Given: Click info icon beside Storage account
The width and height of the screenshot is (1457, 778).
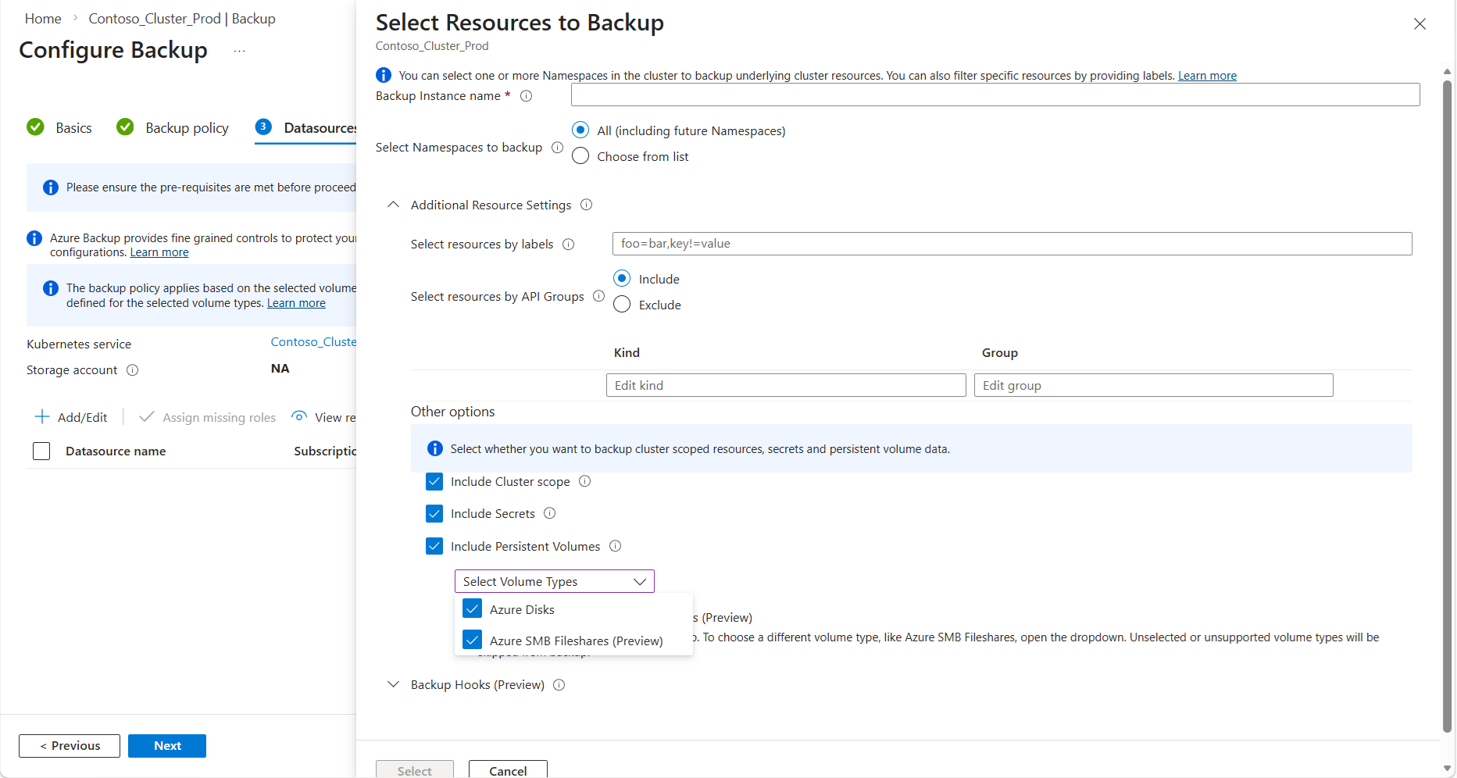Looking at the screenshot, I should point(133,370).
